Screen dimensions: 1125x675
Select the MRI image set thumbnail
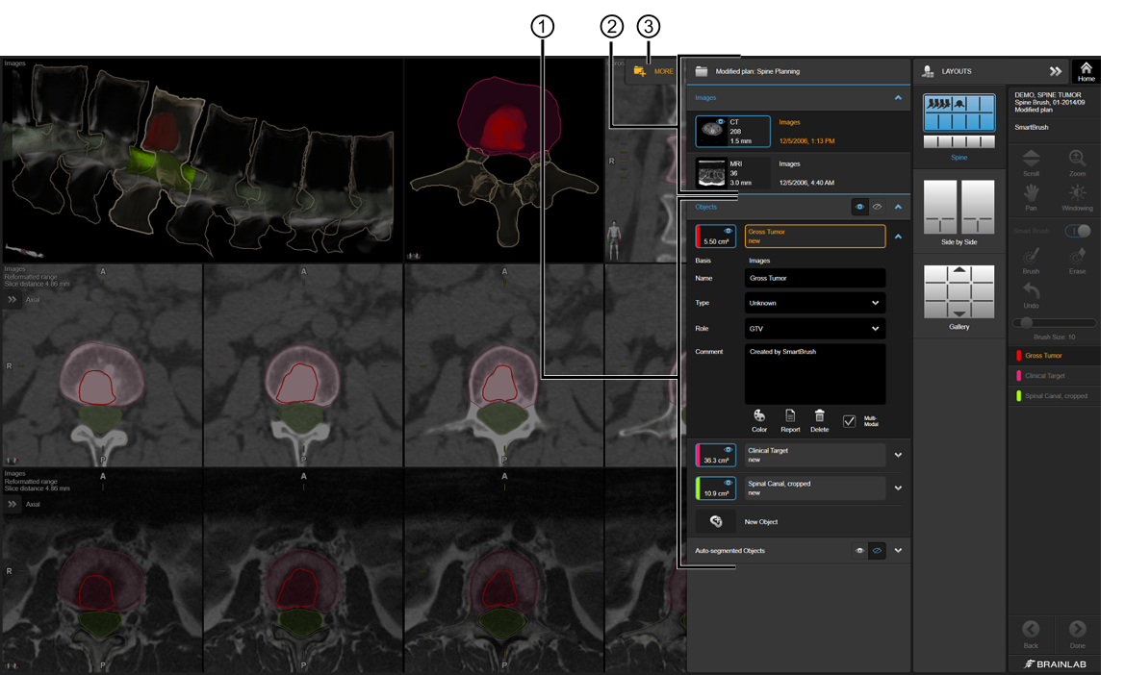pos(732,173)
